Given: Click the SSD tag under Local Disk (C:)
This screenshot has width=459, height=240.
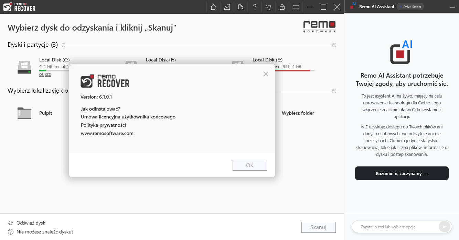Looking at the screenshot, I should (48, 75).
